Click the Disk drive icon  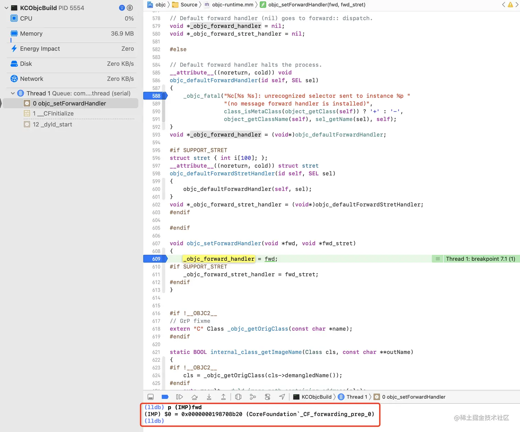click(x=14, y=64)
